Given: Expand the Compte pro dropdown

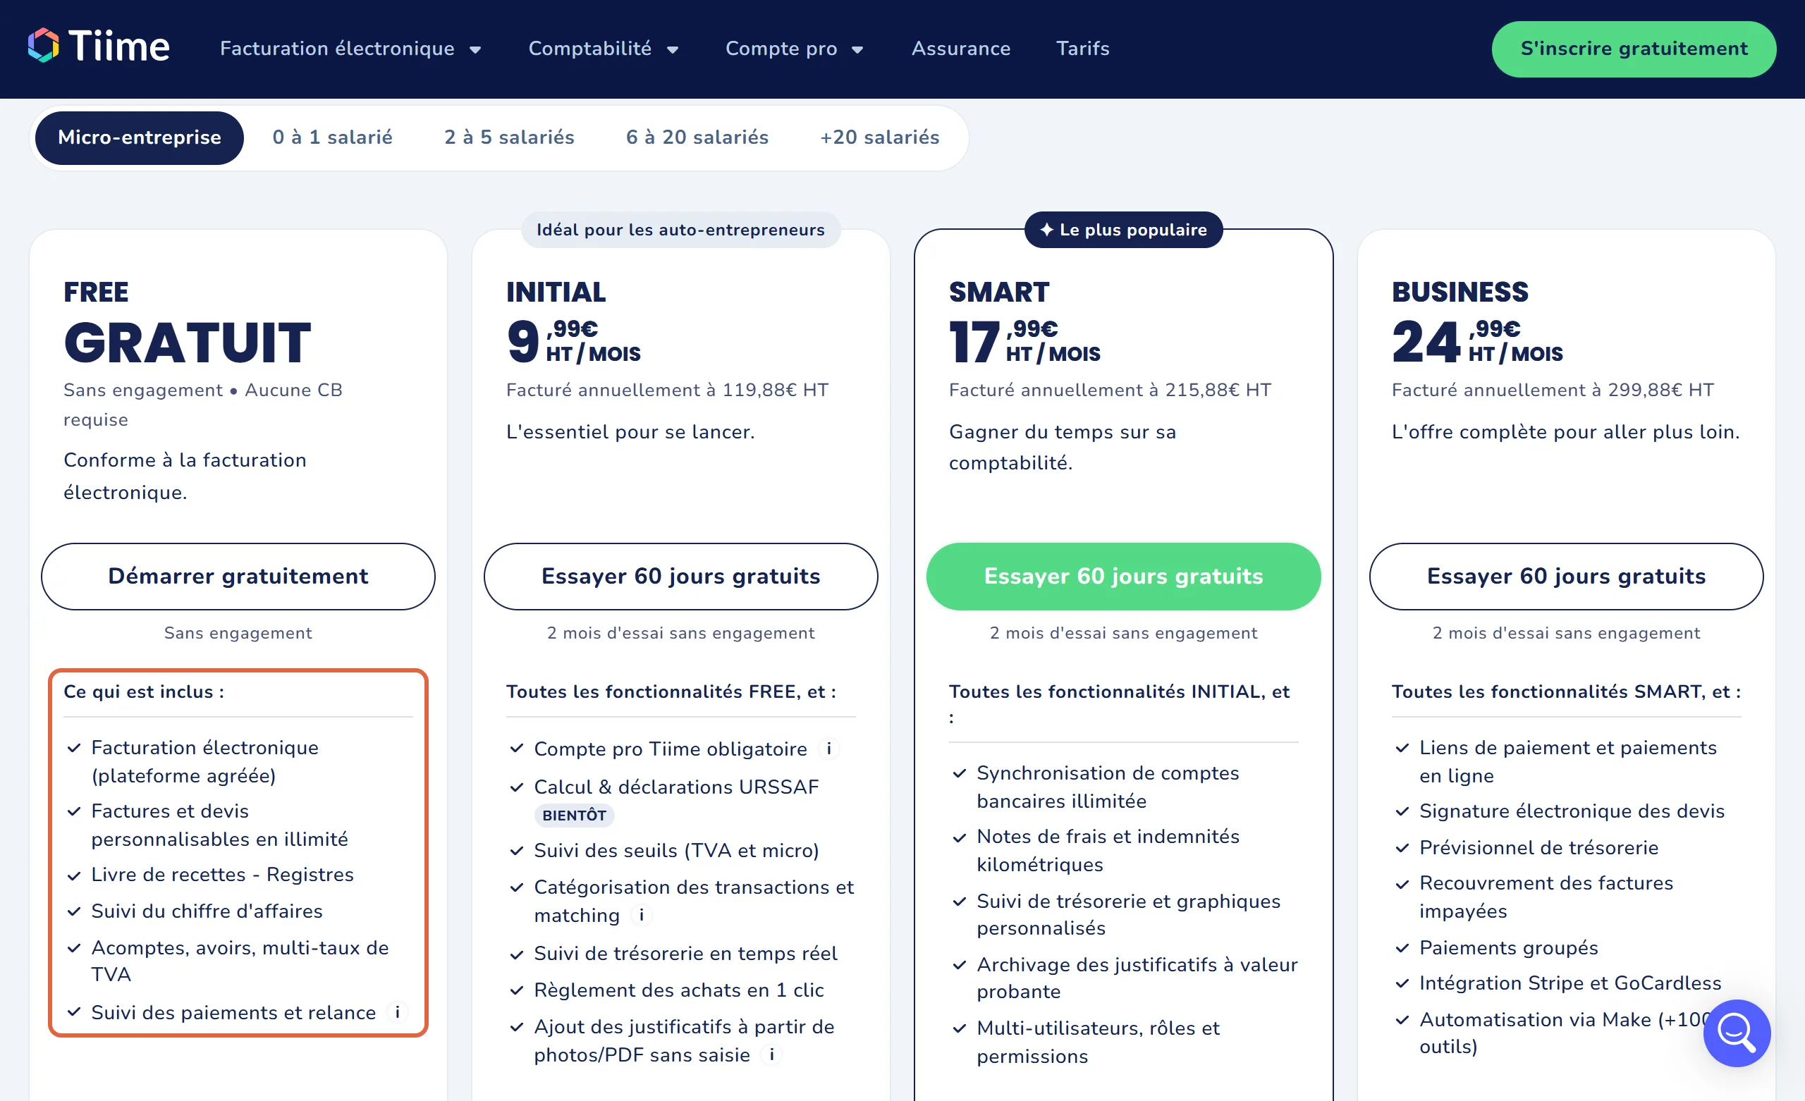Looking at the screenshot, I should (x=794, y=49).
